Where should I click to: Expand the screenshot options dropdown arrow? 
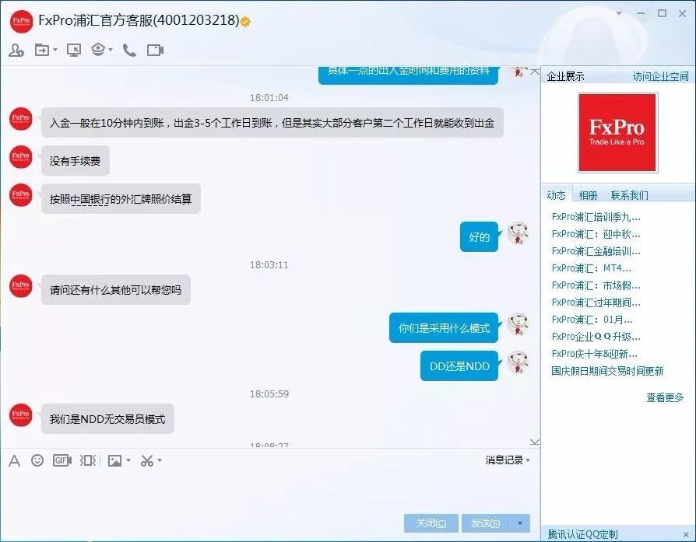160,460
